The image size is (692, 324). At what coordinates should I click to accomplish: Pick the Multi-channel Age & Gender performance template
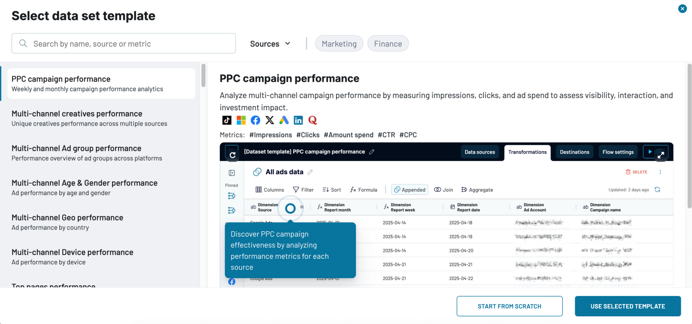84,187
